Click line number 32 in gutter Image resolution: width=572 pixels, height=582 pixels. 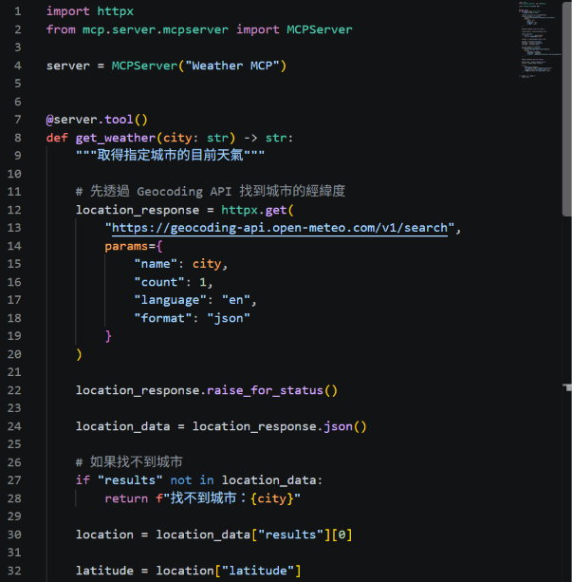coord(14,571)
